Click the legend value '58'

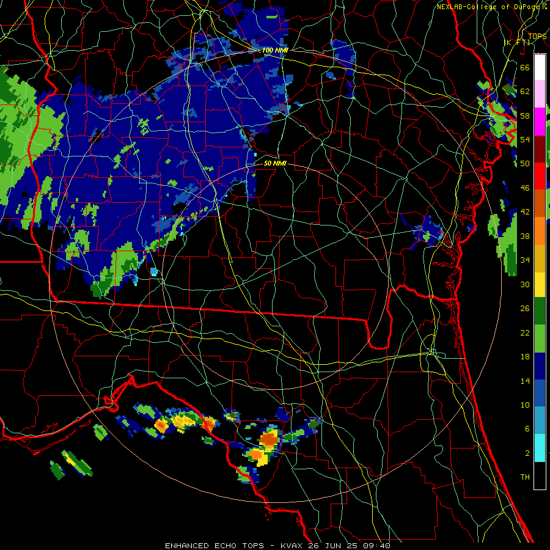point(525,116)
